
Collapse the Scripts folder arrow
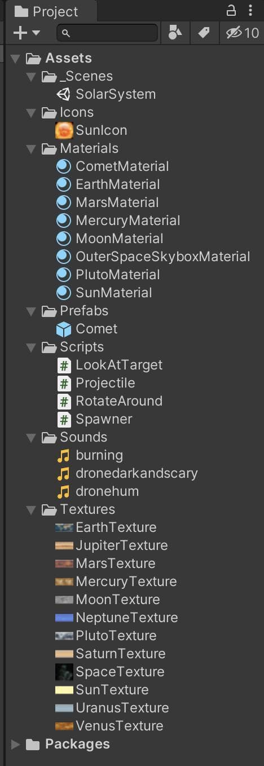coord(31,347)
